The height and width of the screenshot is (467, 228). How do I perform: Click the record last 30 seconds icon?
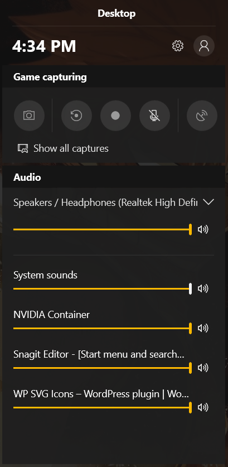click(76, 115)
